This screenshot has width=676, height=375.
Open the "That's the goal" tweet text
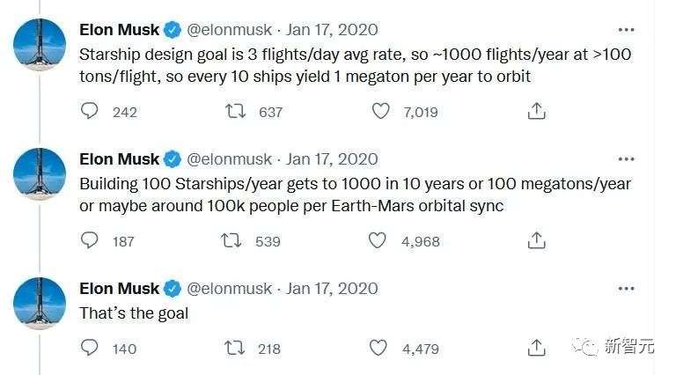134,312
